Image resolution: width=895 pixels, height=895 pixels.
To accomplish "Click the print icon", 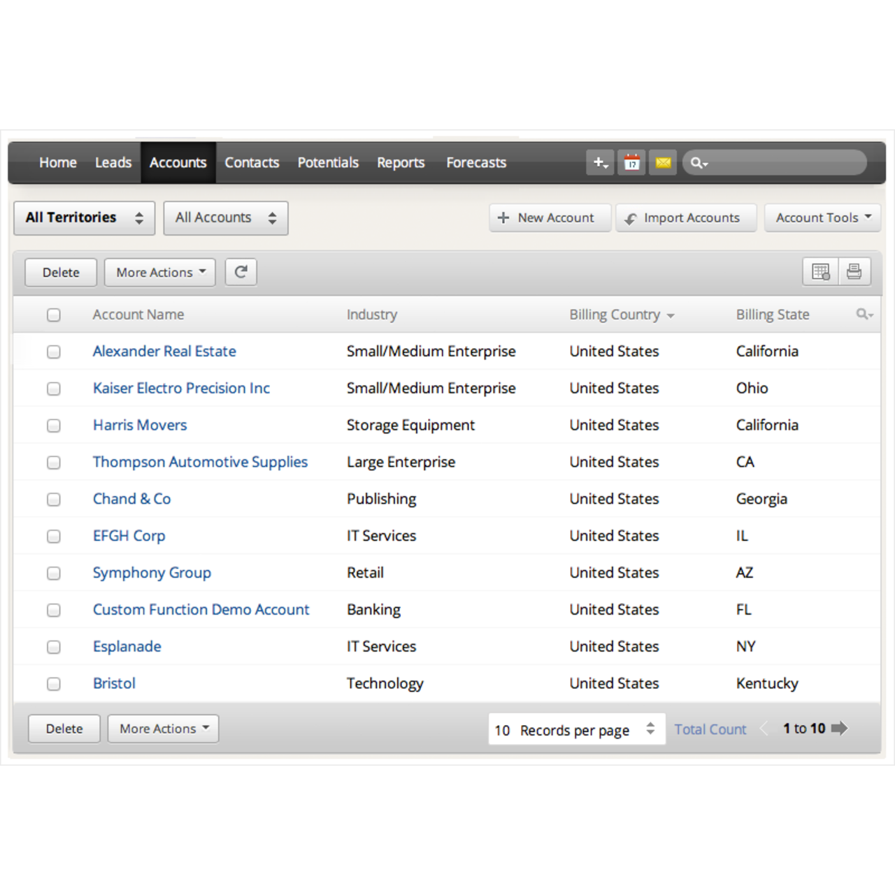I will (854, 272).
